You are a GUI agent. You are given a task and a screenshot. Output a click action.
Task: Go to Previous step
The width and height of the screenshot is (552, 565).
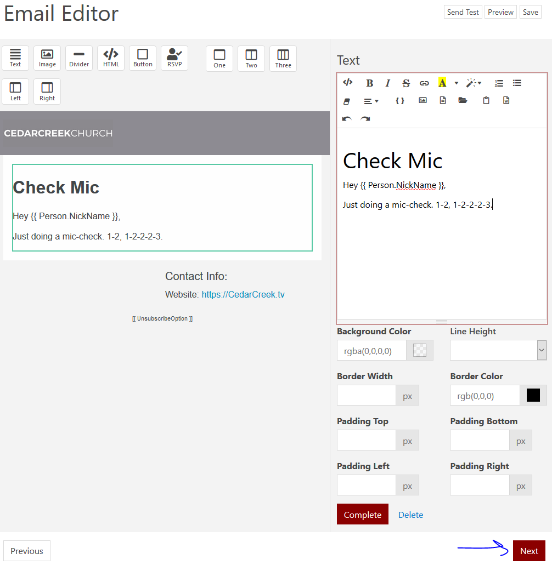[27, 551]
